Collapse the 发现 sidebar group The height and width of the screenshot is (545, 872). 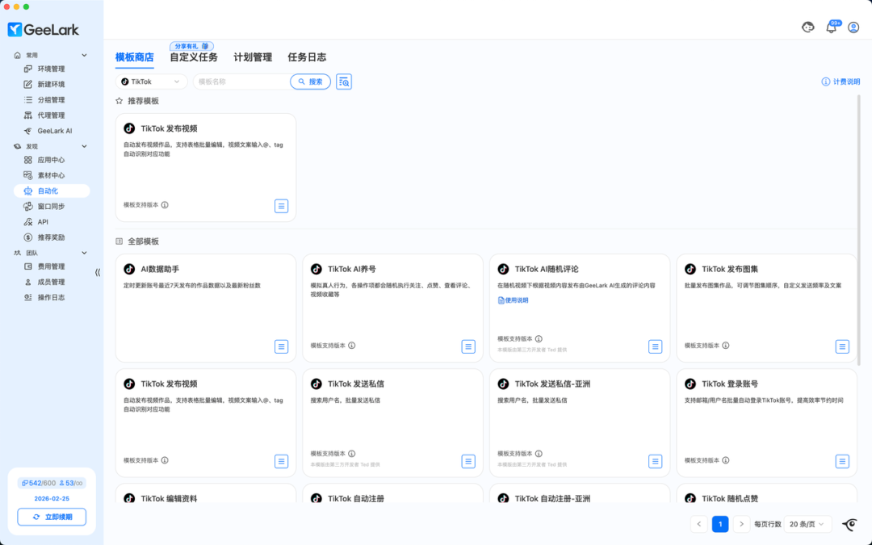[x=83, y=147]
